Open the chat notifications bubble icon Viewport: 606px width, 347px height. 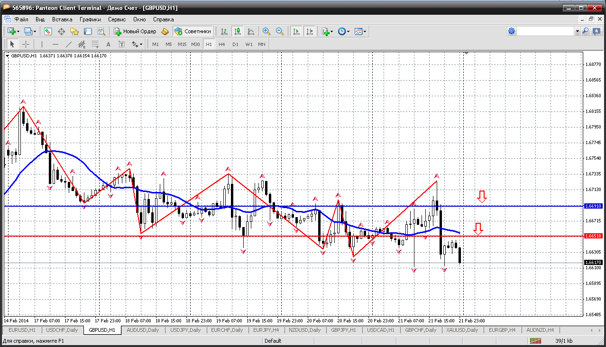596,31
